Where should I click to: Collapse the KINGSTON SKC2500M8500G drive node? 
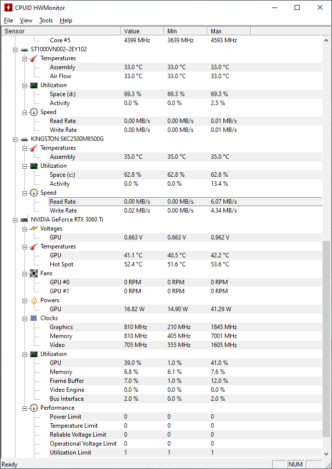point(15,139)
